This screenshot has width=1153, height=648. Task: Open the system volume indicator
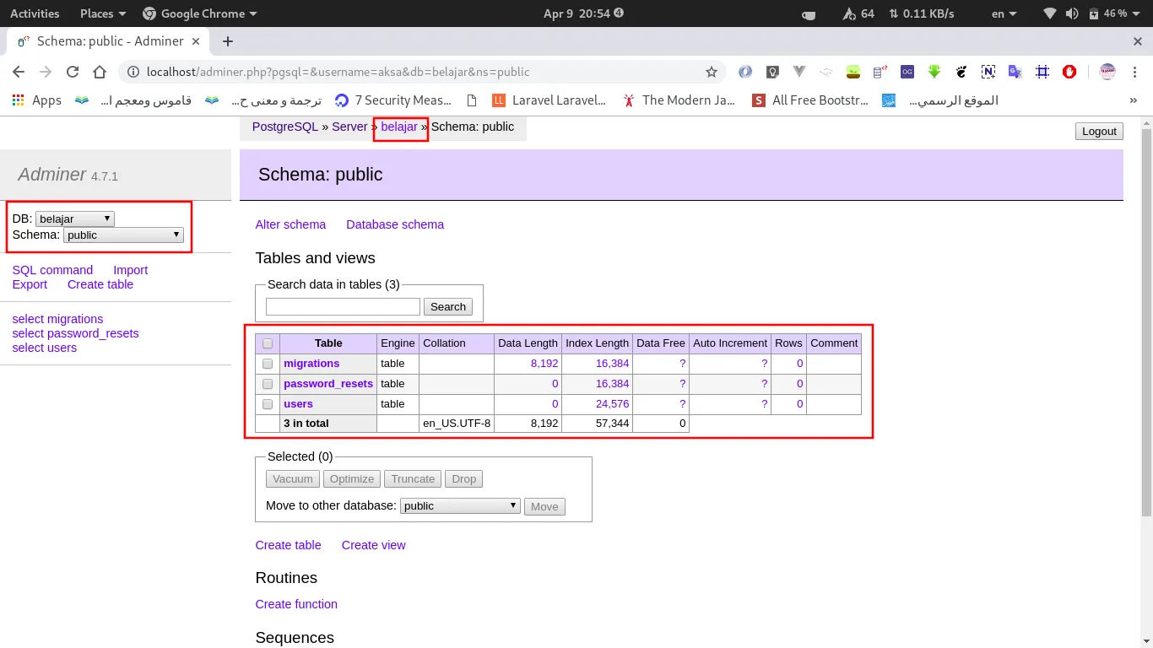pyautogui.click(x=1072, y=13)
